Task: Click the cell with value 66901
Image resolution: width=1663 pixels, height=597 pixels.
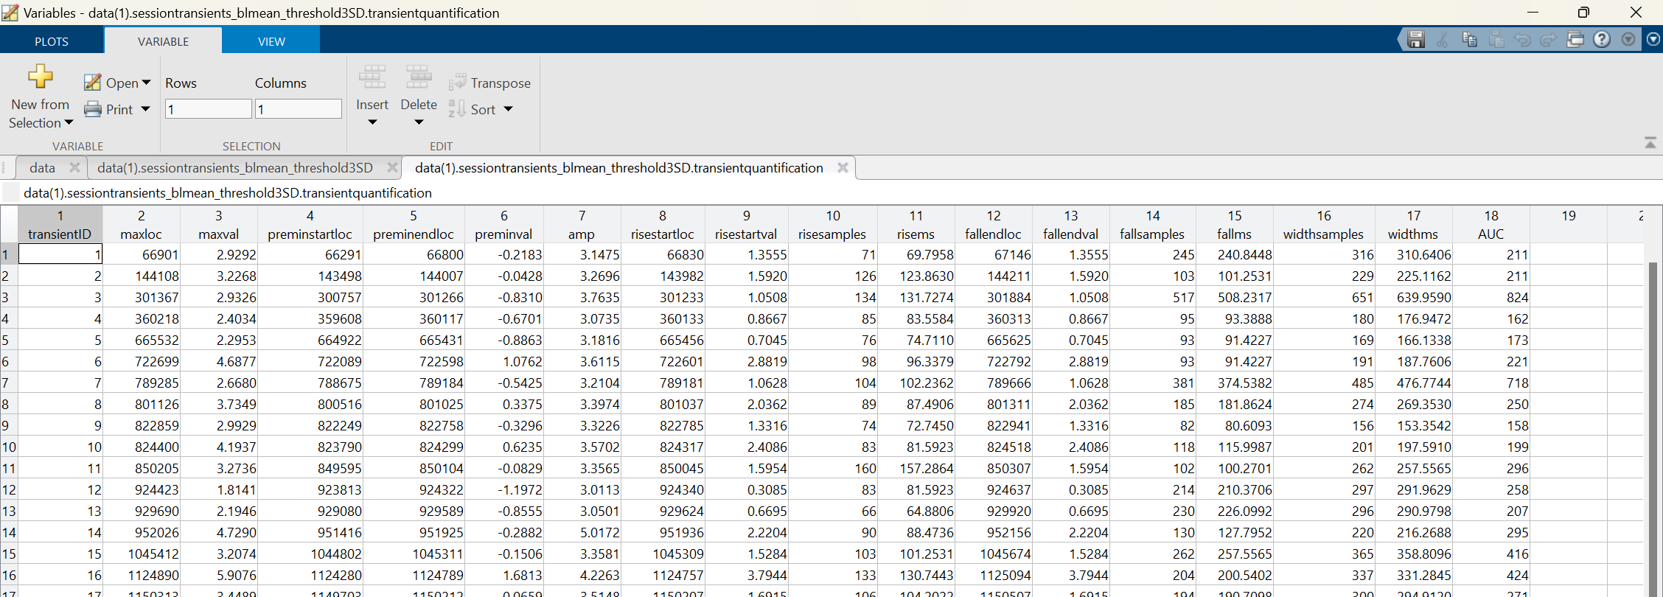Action: pos(141,255)
